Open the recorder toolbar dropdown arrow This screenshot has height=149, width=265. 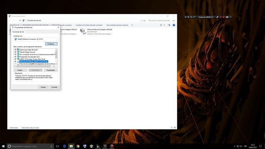coord(185,17)
